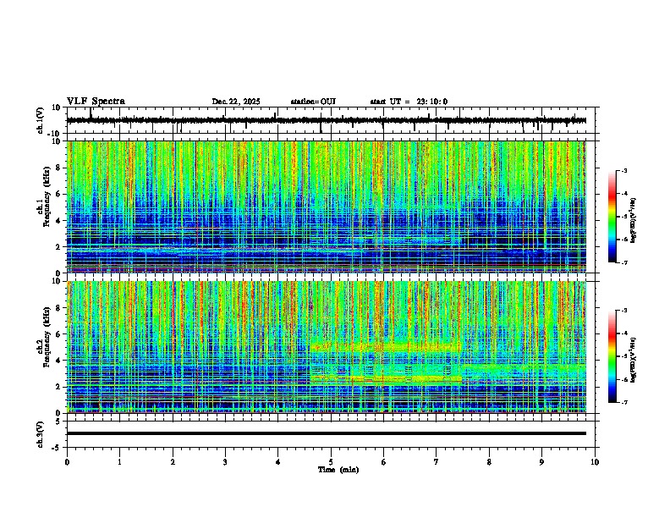Image resolution: width=670 pixels, height=518 pixels.
Task: Click the "10" tick label on the time axis
Action: pyautogui.click(x=595, y=462)
